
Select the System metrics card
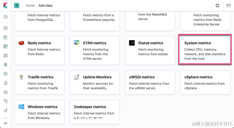[205, 50]
